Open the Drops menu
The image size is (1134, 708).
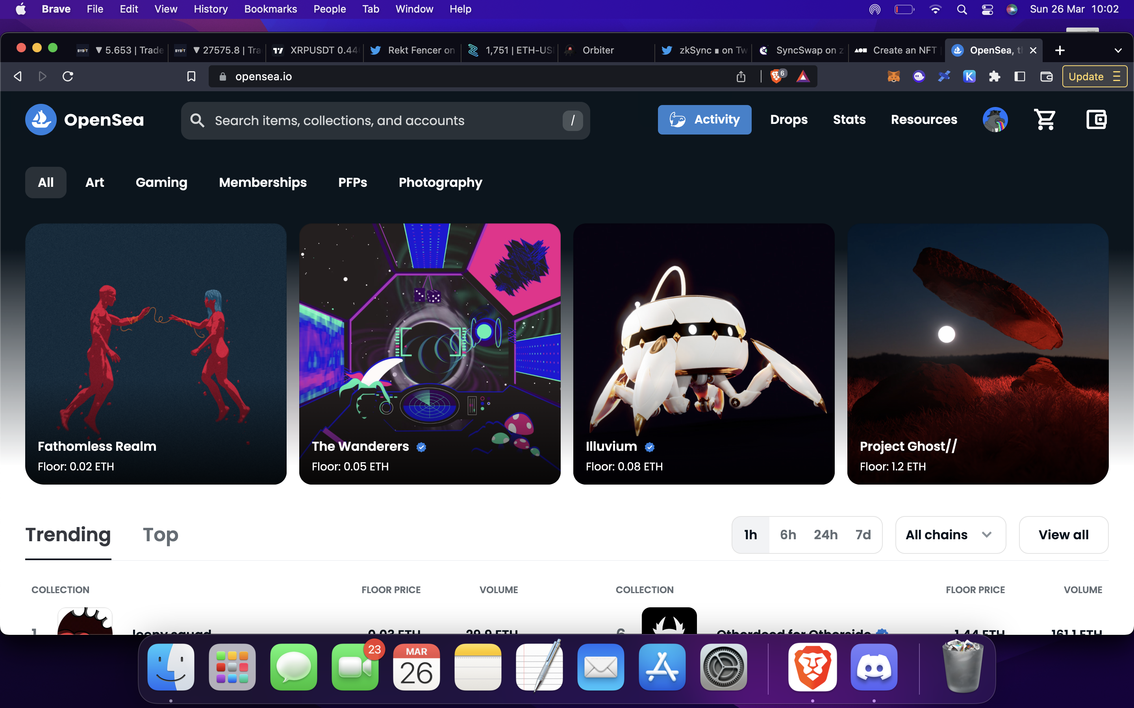tap(789, 120)
